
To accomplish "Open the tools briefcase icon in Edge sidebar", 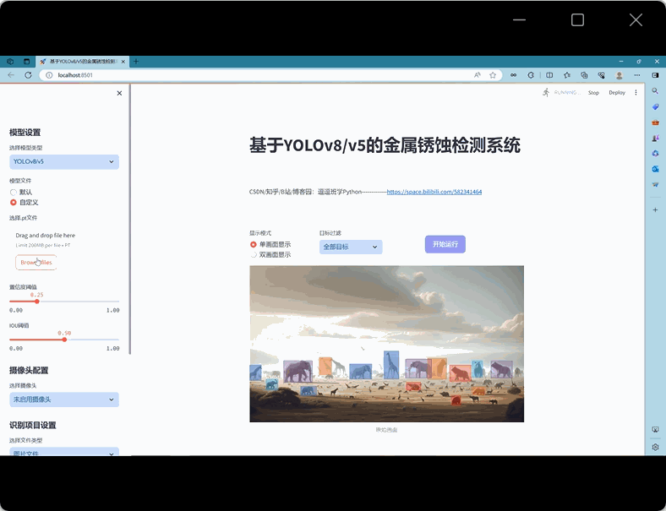I will tap(655, 122).
